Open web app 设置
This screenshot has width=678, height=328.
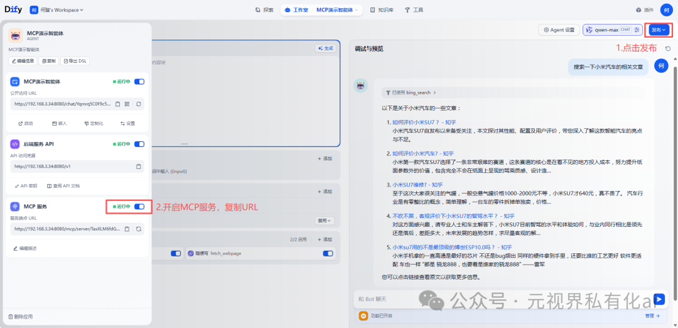127,123
